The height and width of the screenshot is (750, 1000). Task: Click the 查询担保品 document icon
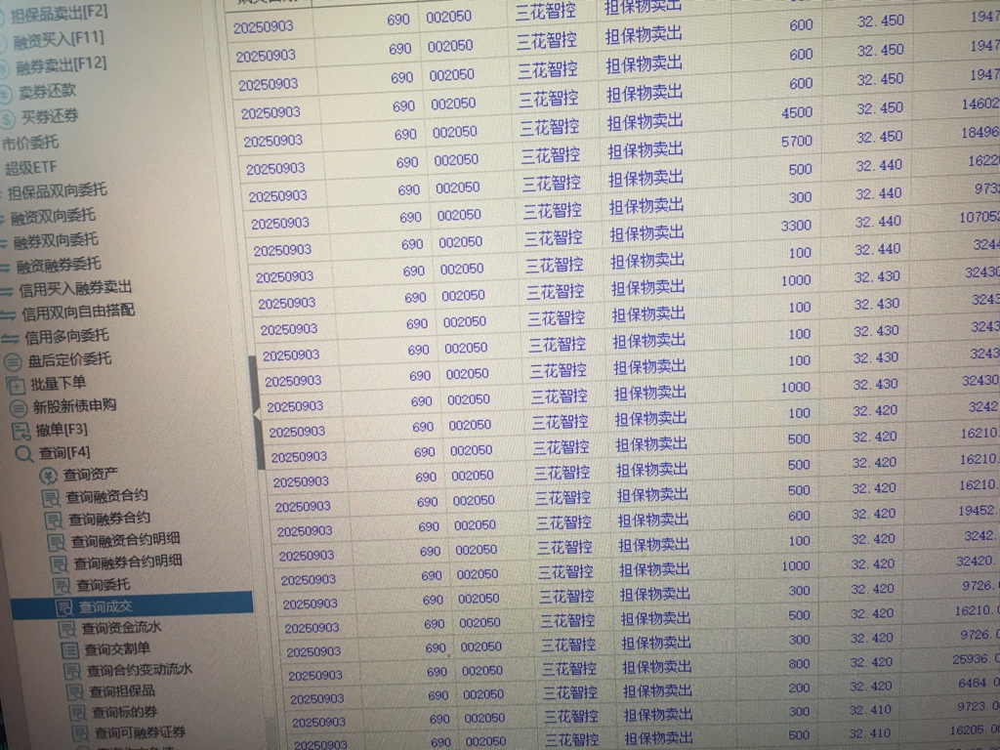tap(75, 692)
